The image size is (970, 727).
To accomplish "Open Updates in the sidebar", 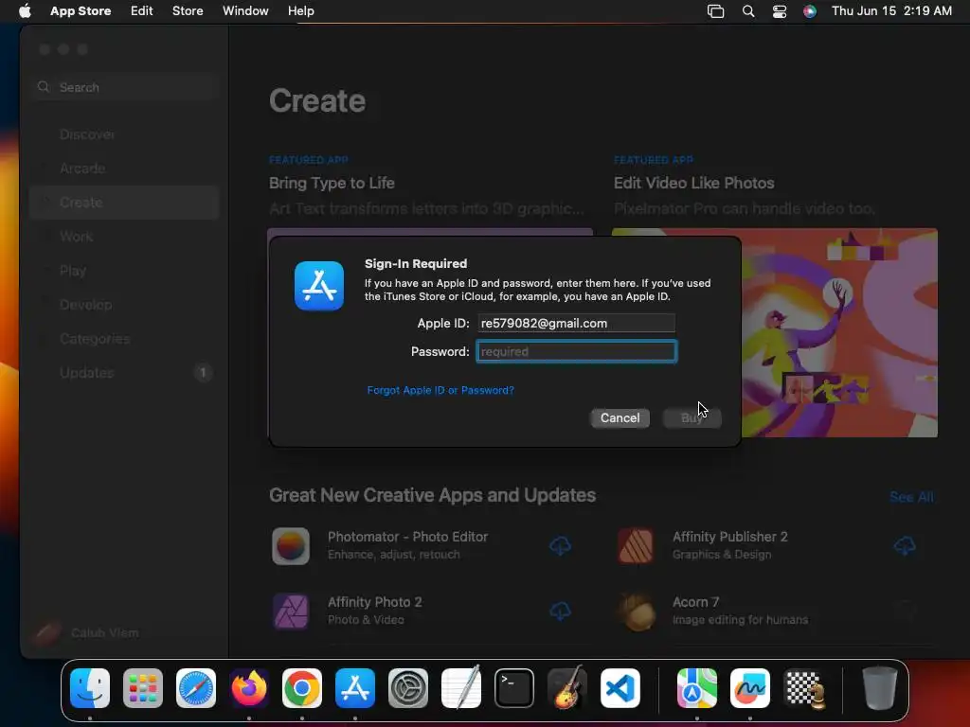I will (124, 373).
